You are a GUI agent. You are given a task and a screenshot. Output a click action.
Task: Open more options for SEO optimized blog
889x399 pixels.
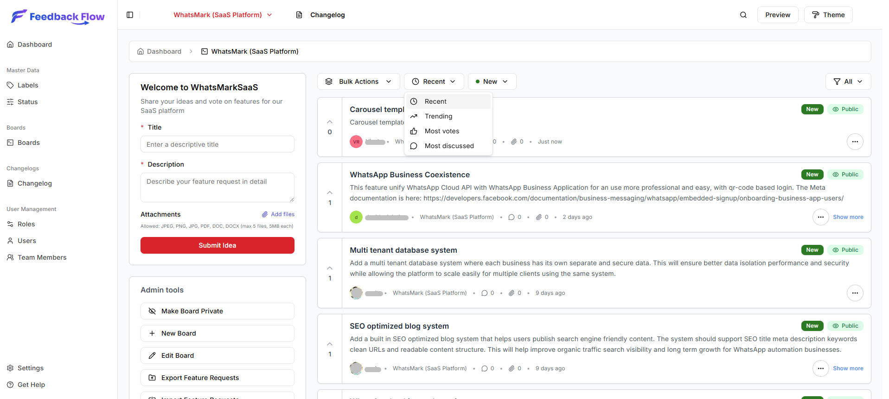tap(820, 368)
